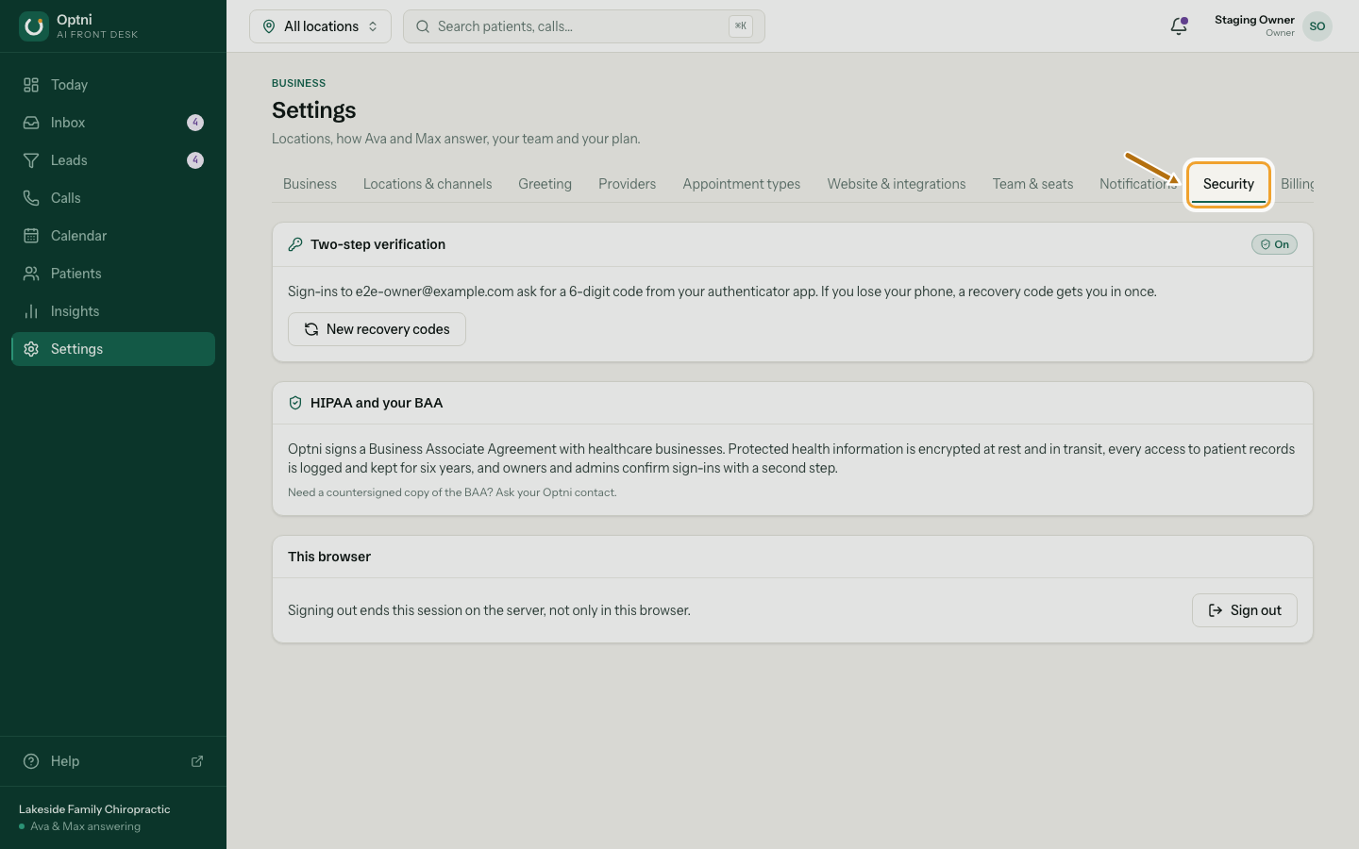The height and width of the screenshot is (849, 1359).
Task: Click the Patients people icon
Action: (x=31, y=274)
